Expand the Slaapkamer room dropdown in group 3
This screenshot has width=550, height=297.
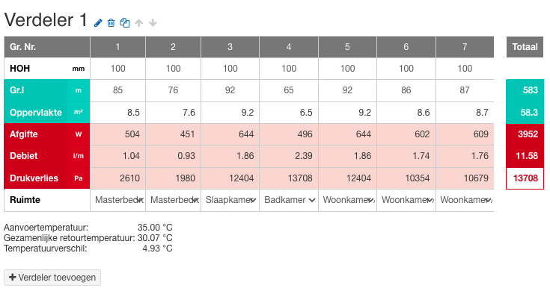click(230, 200)
